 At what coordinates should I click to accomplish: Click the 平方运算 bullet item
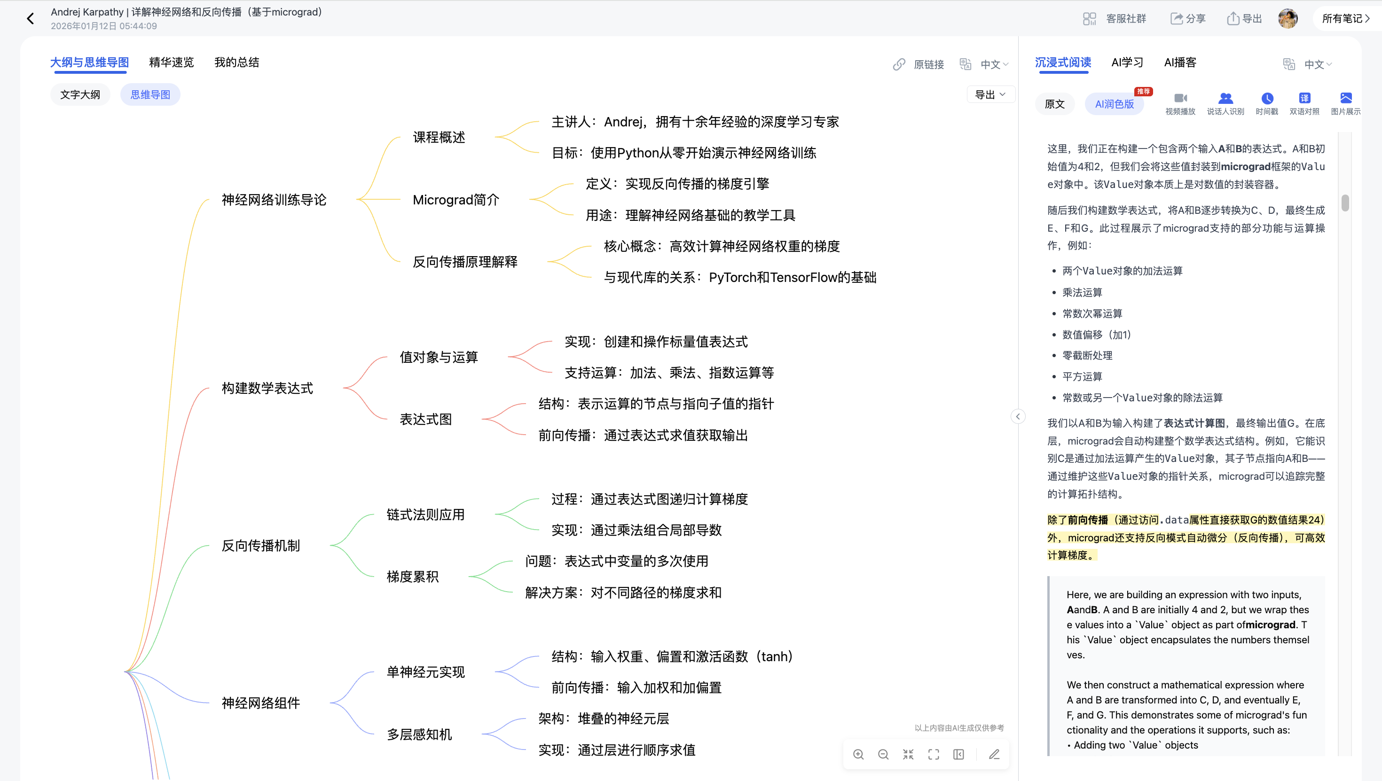[1082, 376]
